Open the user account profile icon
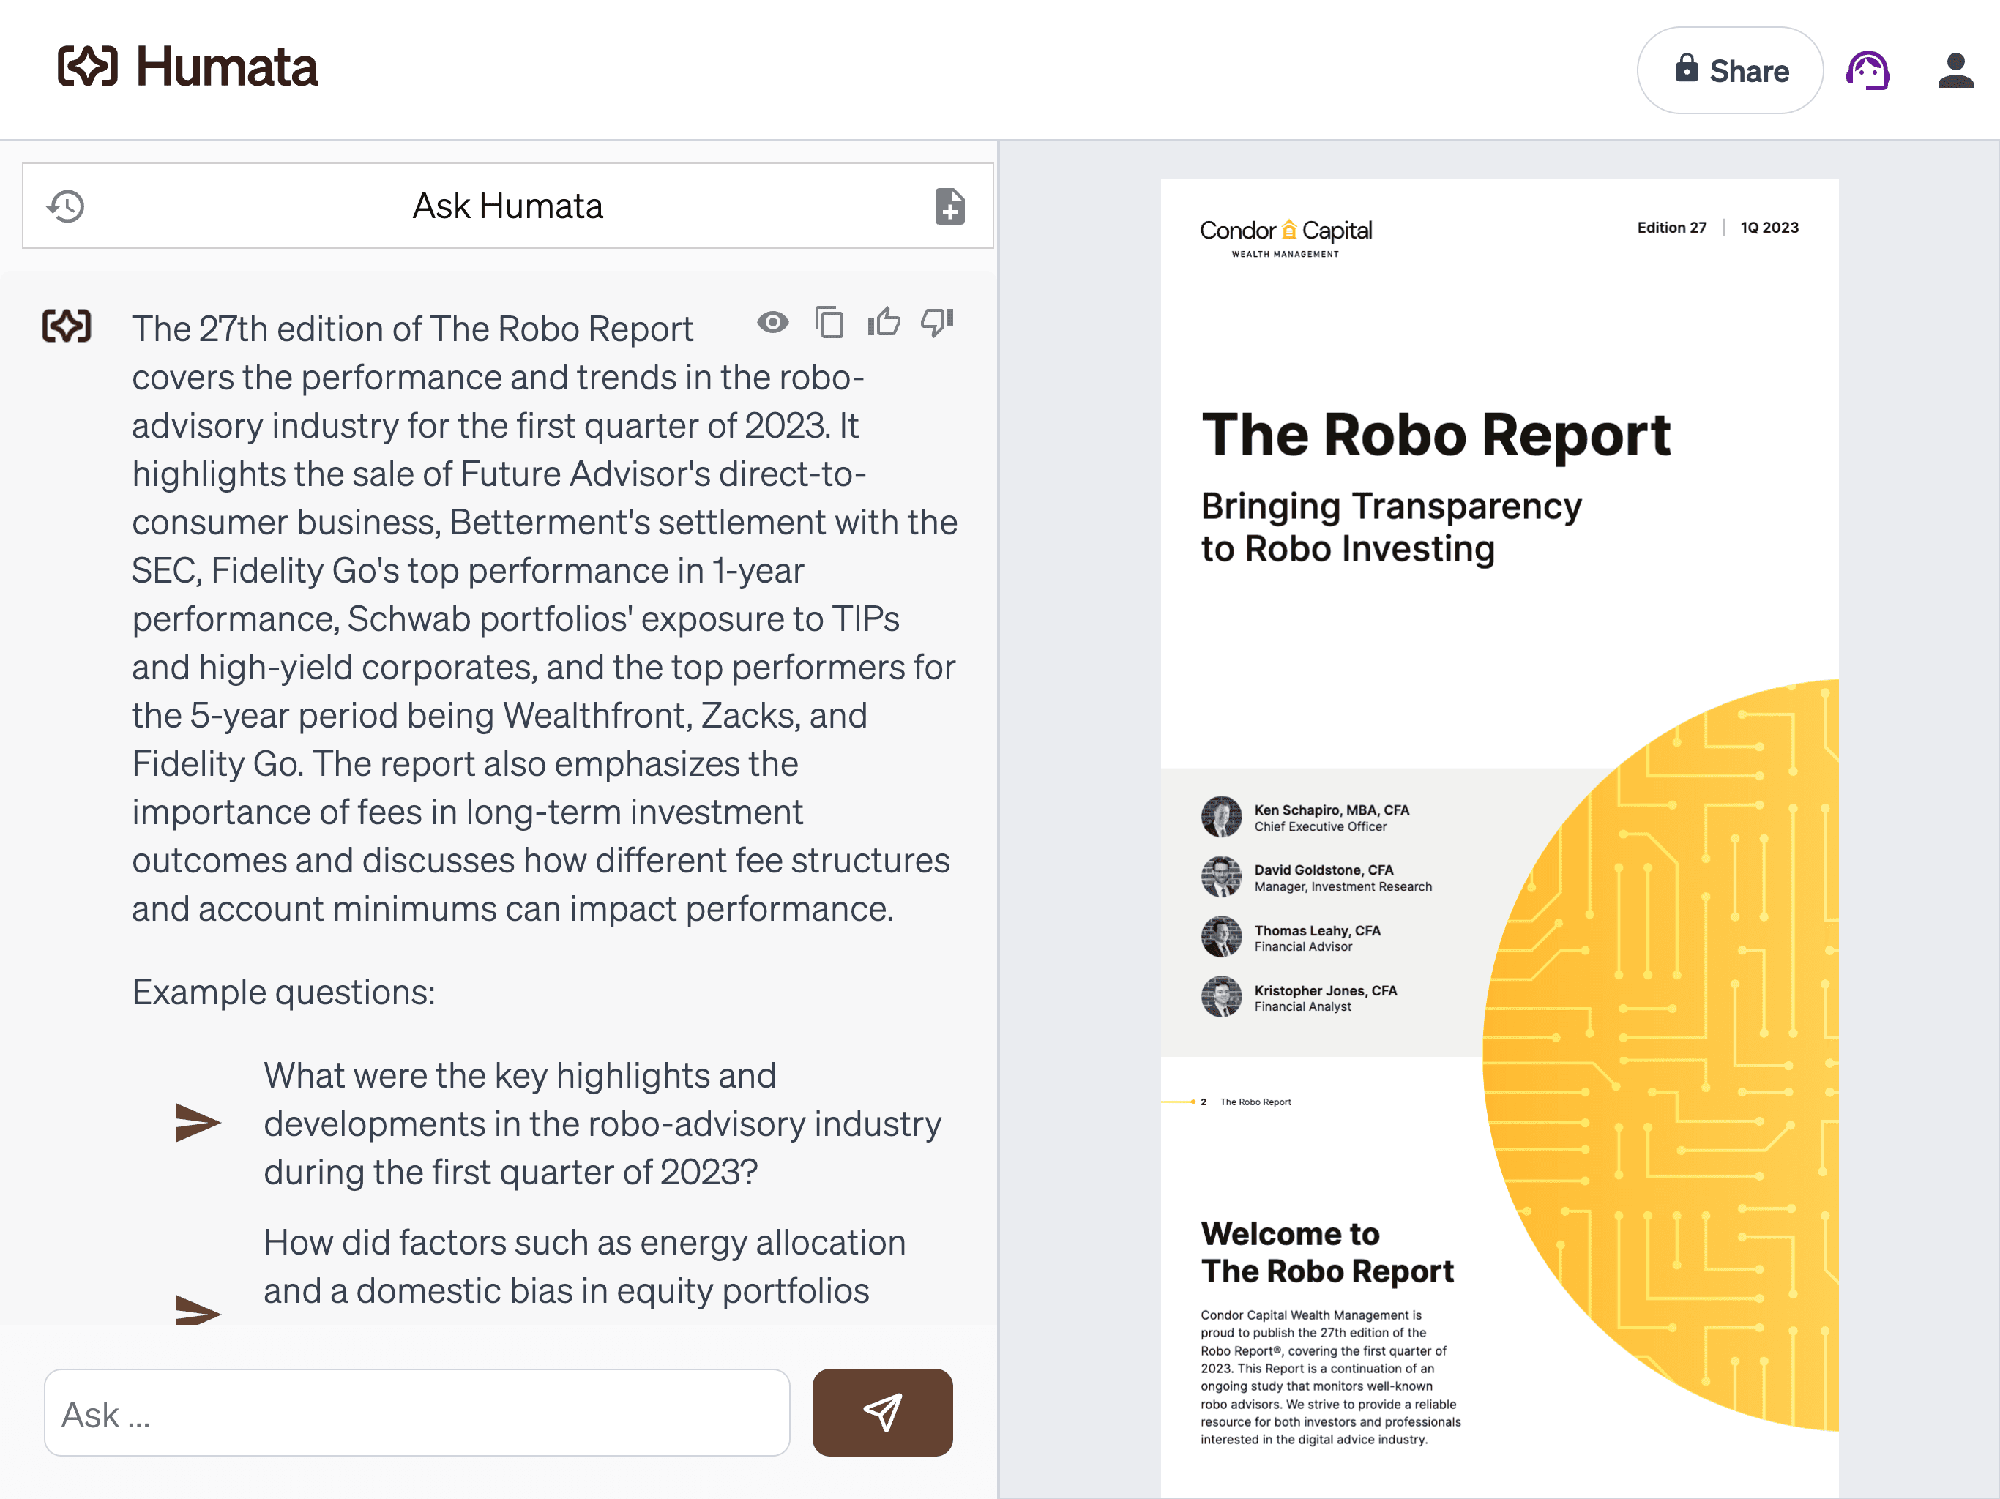 point(1955,70)
